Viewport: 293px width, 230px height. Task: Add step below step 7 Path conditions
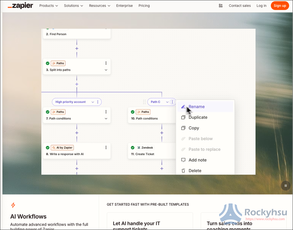tap(77, 133)
